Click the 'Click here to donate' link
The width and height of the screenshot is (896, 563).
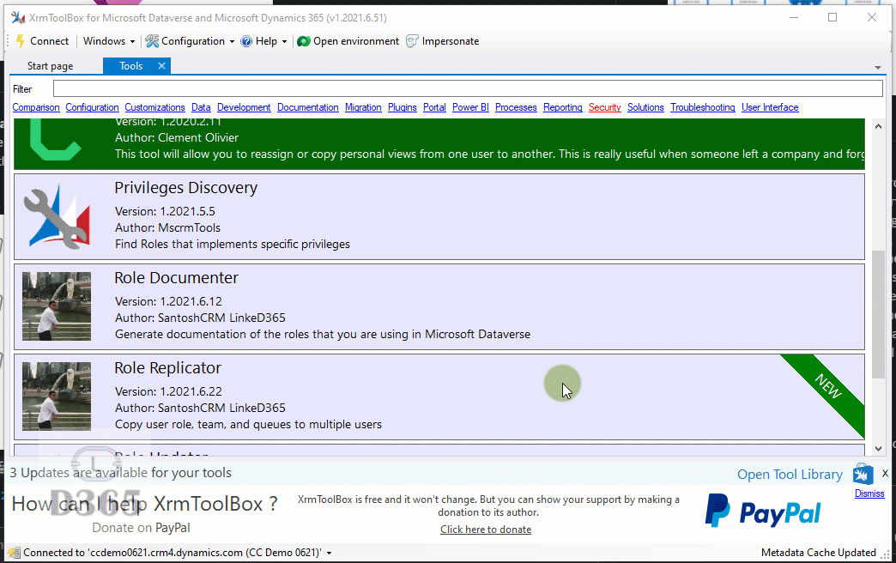tap(486, 530)
